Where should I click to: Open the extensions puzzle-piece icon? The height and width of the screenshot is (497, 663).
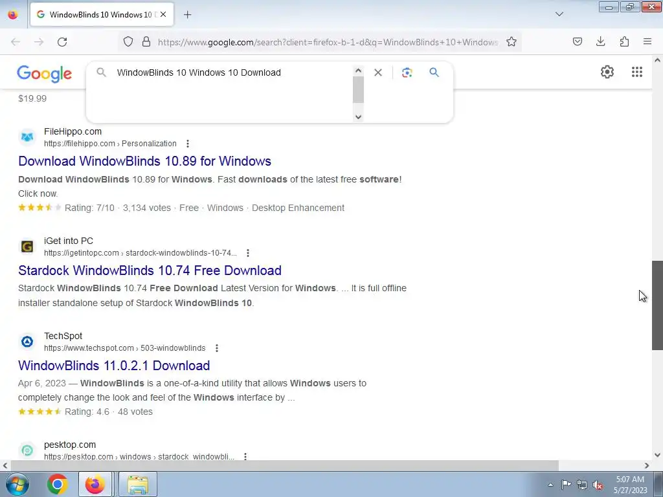tap(624, 41)
